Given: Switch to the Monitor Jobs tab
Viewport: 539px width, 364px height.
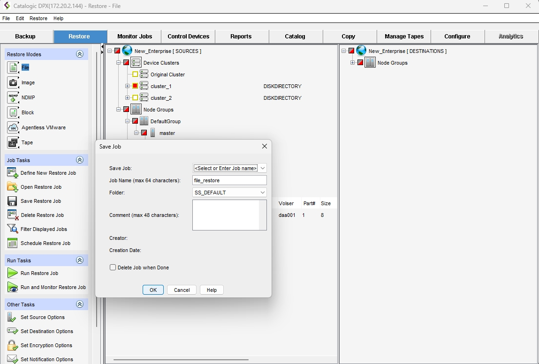Looking at the screenshot, I should pos(135,37).
